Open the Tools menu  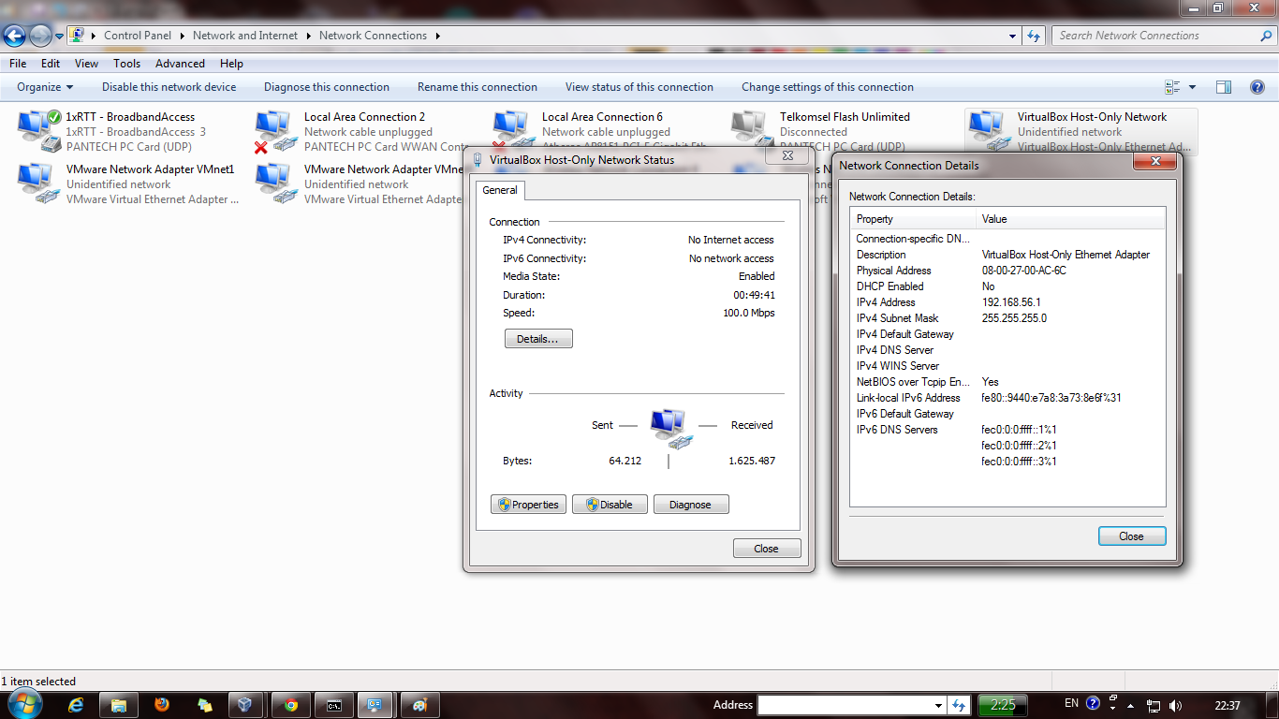[127, 64]
